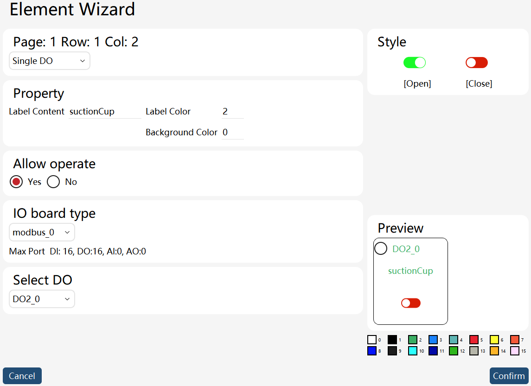Toggle the red switch in Preview card
Image resolution: width=531 pixels, height=386 pixels.
pos(411,303)
